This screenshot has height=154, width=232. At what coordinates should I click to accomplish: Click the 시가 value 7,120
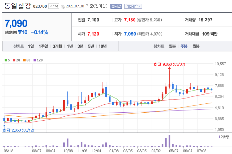click(x=93, y=34)
